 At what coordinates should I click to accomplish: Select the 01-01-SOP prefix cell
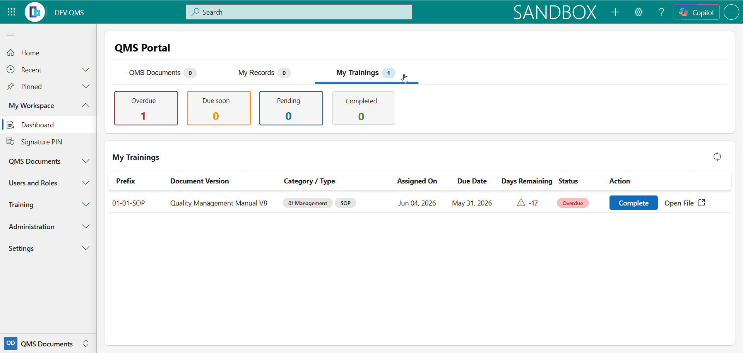128,203
